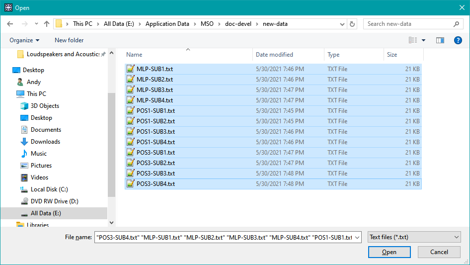Sort by Size column header
Screen dimensions: 470x265
coord(403,55)
